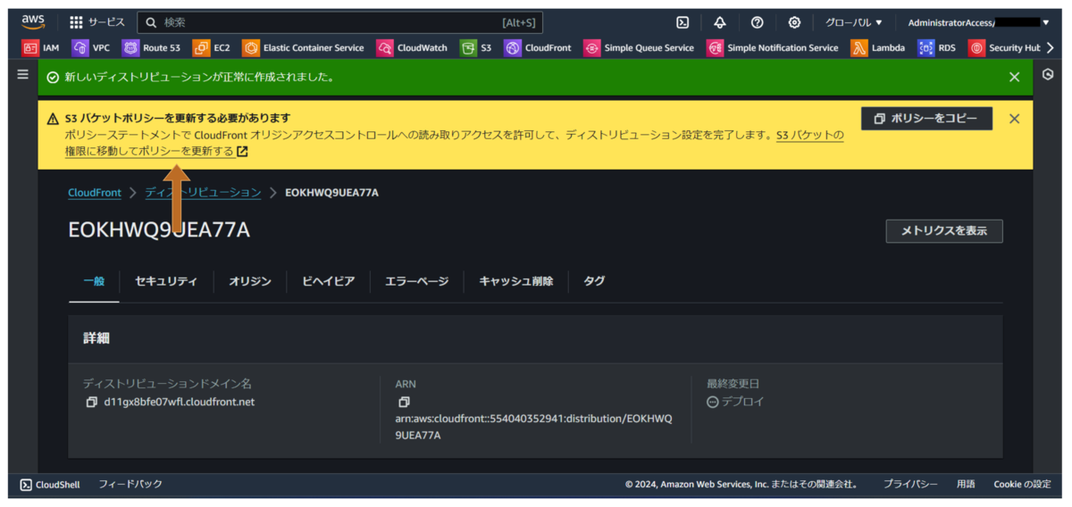Viewport: 1072px width, 507px height.
Task: Open CloudFront favorite shortcut
Action: point(538,48)
